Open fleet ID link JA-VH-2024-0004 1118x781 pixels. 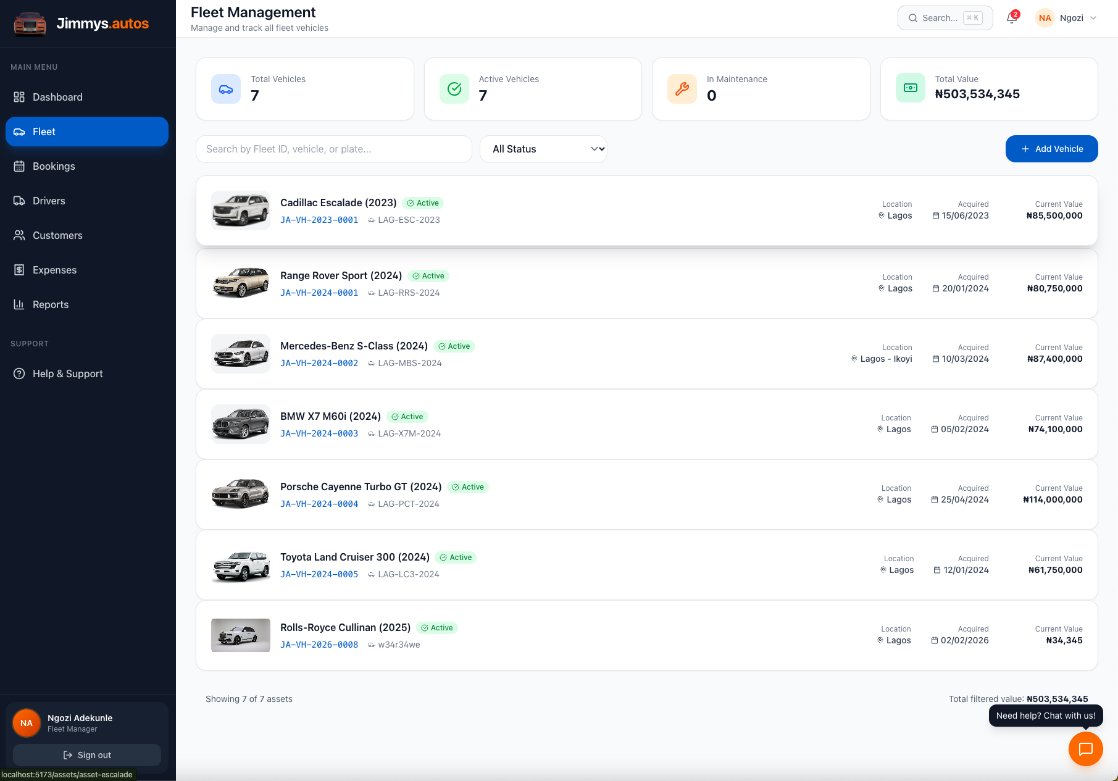319,504
